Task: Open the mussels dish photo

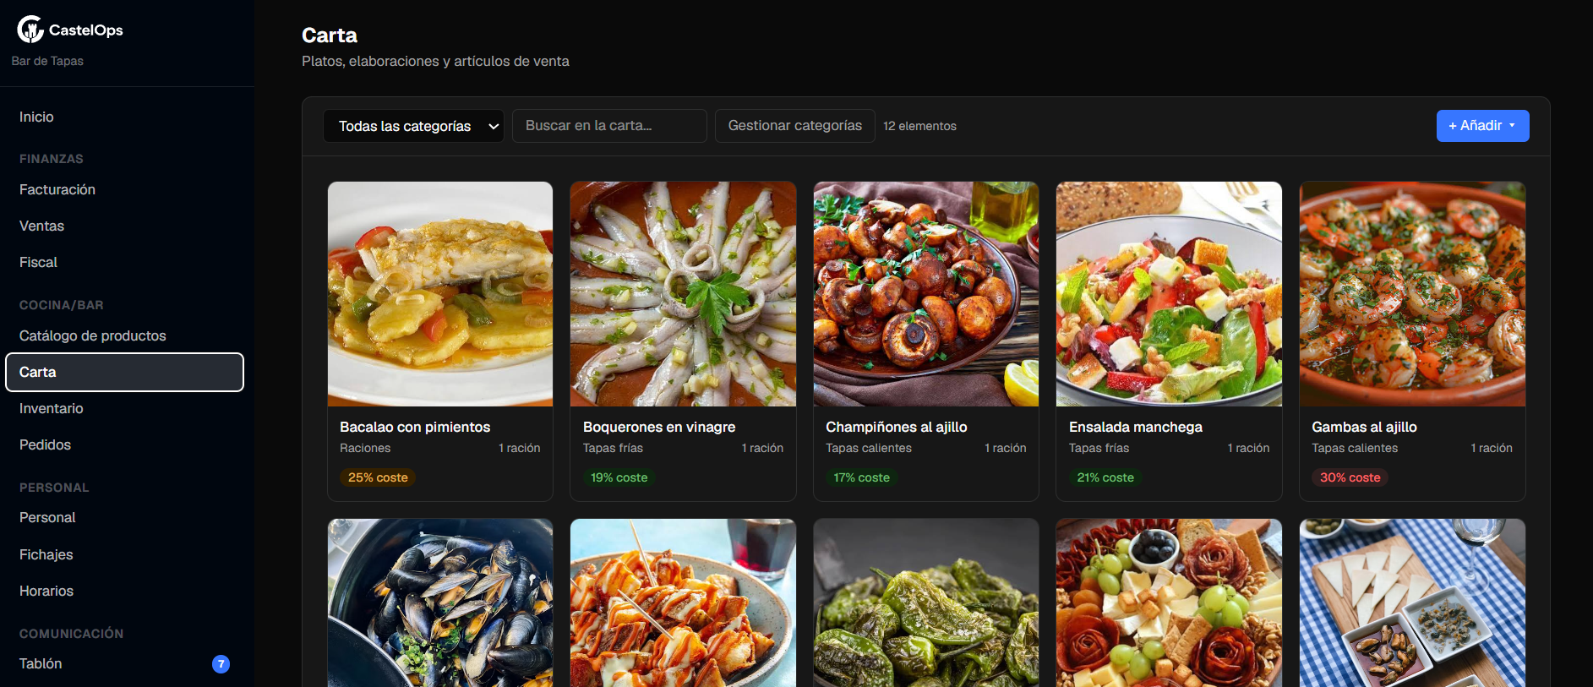Action: 440,603
